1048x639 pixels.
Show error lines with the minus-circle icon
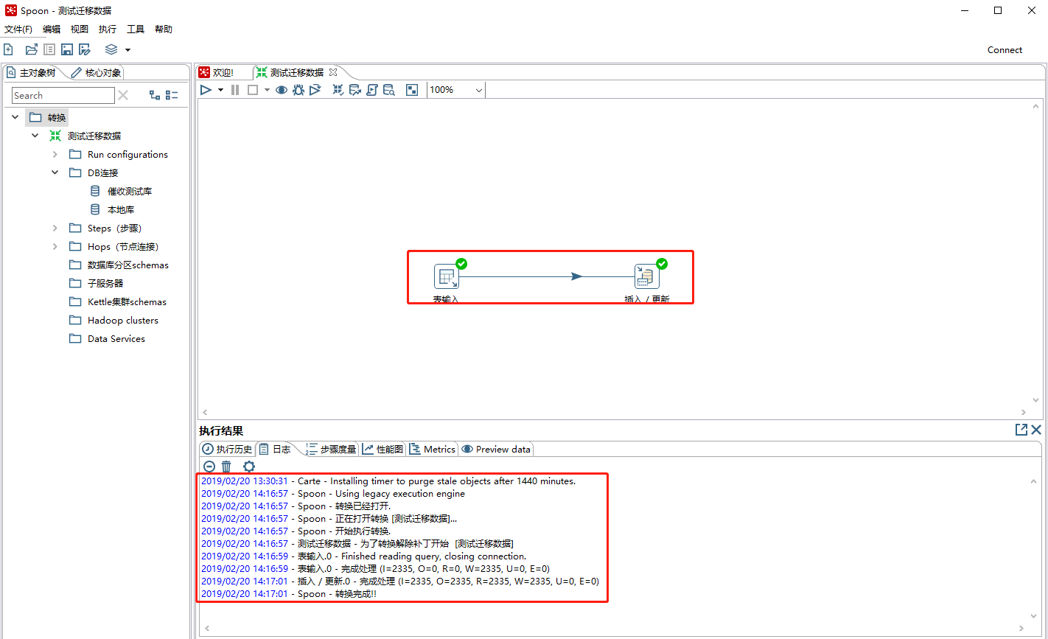[x=209, y=467]
